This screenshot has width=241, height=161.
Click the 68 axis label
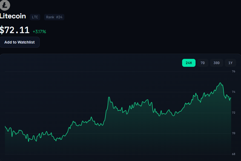(x=233, y=154)
